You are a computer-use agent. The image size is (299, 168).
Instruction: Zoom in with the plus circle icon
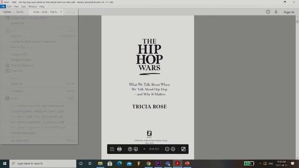click(x=173, y=149)
